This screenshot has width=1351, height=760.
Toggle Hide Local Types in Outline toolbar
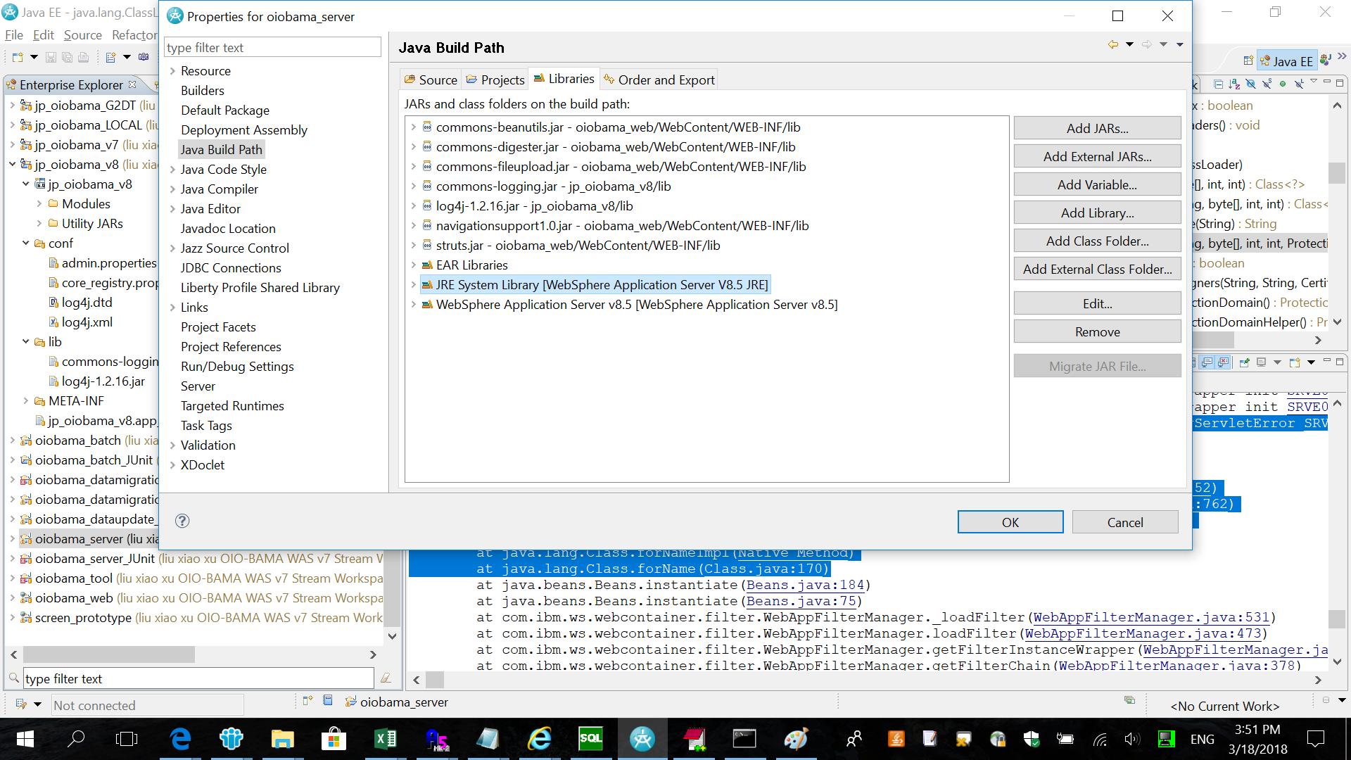click(1299, 84)
